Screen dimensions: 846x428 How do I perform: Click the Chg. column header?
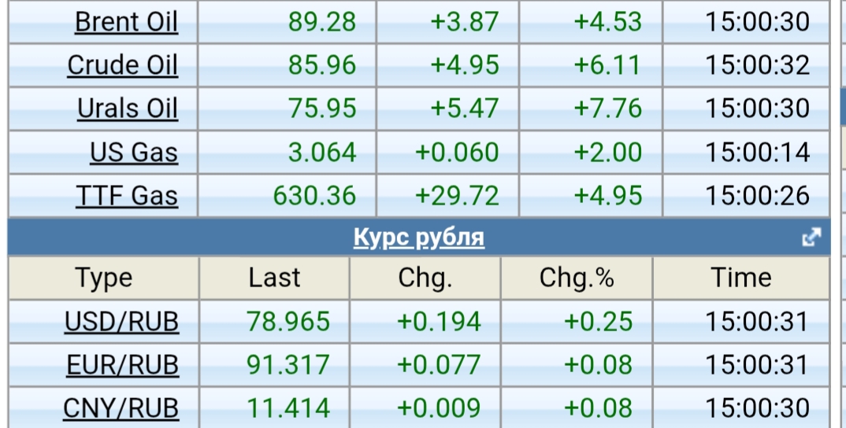point(425,279)
